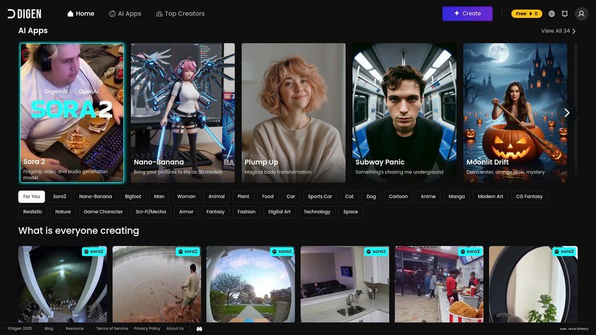596x335 pixels.
Task: Filter by Woman category
Action: pos(186,197)
